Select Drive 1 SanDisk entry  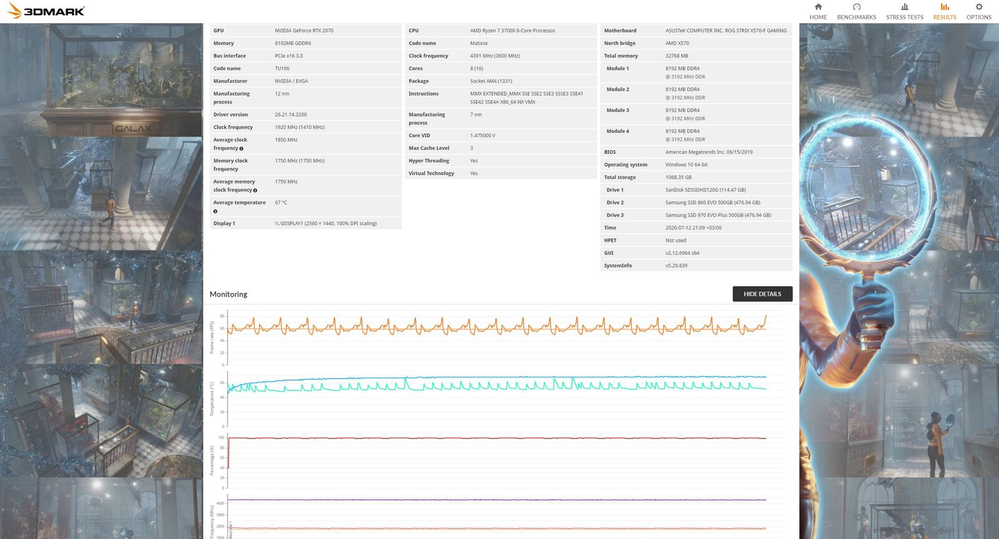click(706, 190)
